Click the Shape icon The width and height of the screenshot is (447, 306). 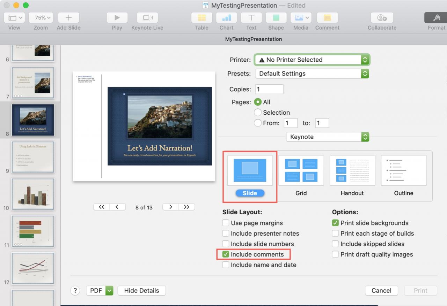tap(276, 18)
